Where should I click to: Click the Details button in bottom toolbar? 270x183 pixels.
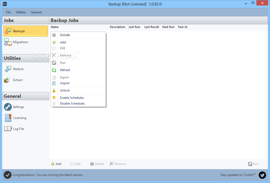click(x=97, y=164)
